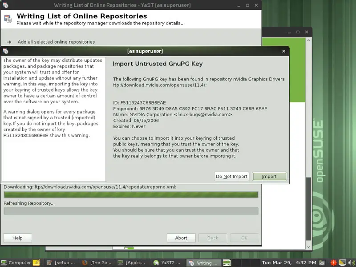Click the Refreshing Repository progress bar

click(x=131, y=211)
